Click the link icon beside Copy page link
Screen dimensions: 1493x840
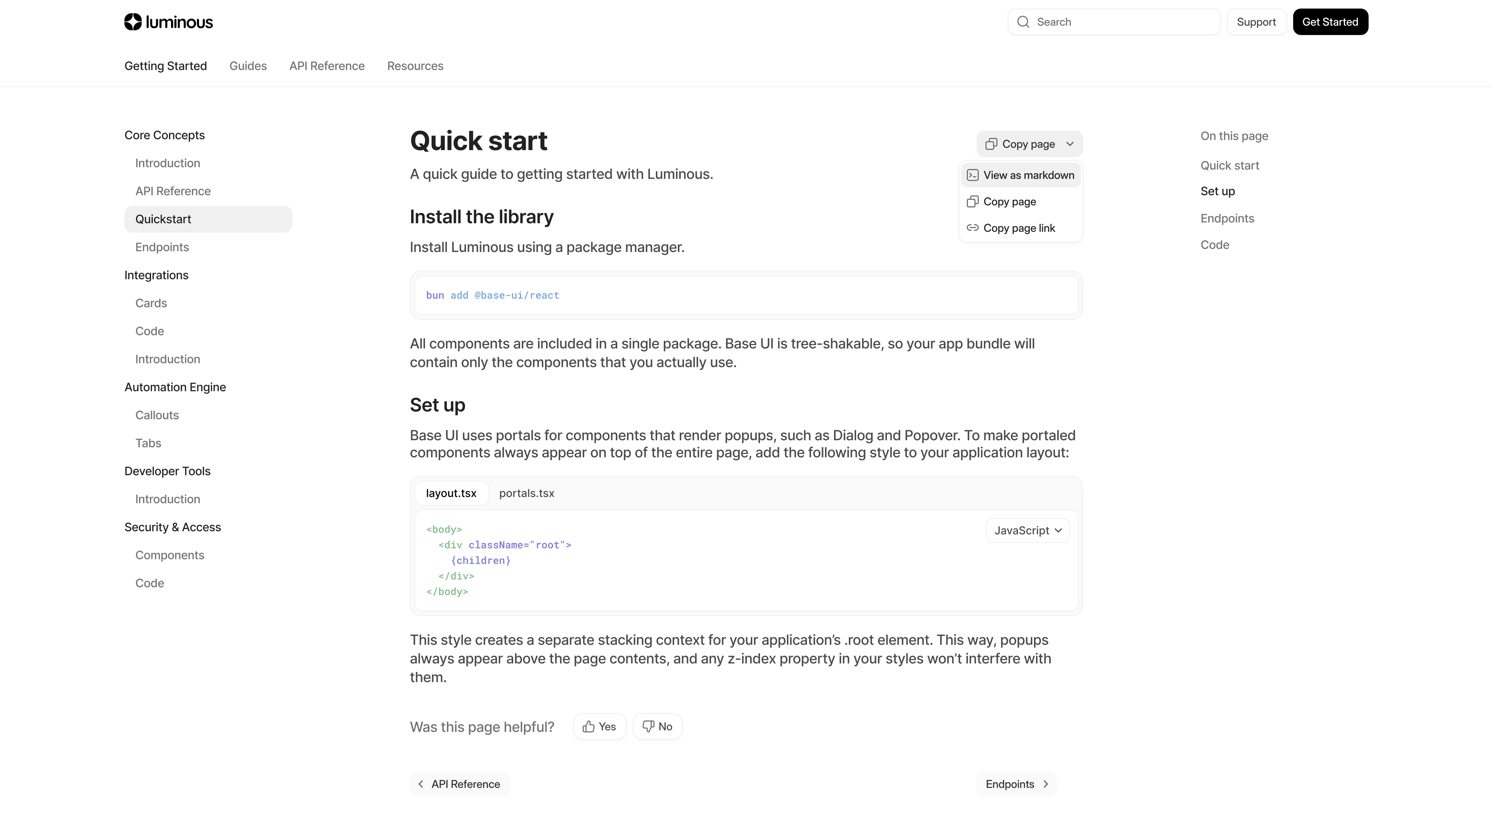coord(973,228)
